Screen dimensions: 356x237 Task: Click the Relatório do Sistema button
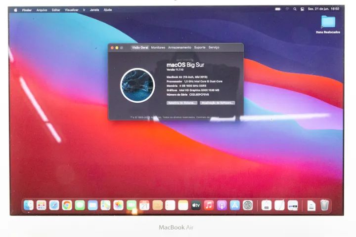pos(182,103)
